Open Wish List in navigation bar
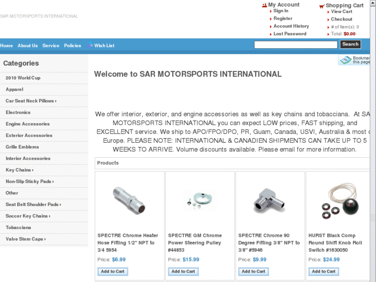This screenshot has height=282, width=376. (x=104, y=46)
